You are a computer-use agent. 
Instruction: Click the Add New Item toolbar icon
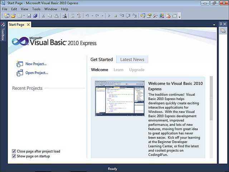20,16
